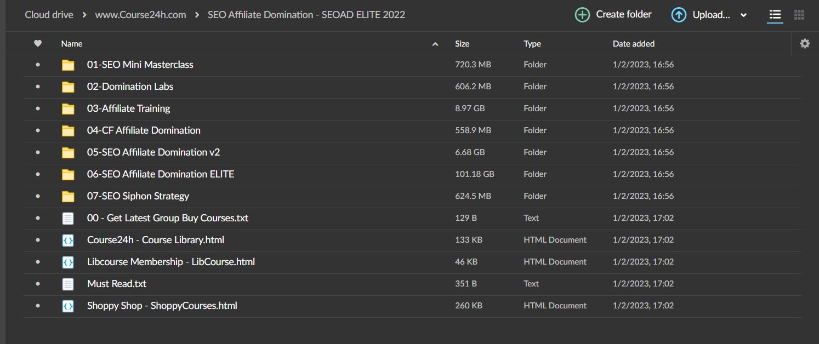The image size is (819, 344).
Task: Click the 07-SEO Siphon Strategy folder icon
Action: pyautogui.click(x=68, y=196)
